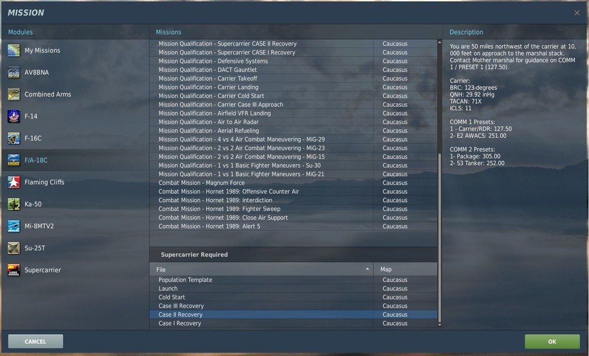
Task: Select the F-16C module icon
Action: (14, 139)
